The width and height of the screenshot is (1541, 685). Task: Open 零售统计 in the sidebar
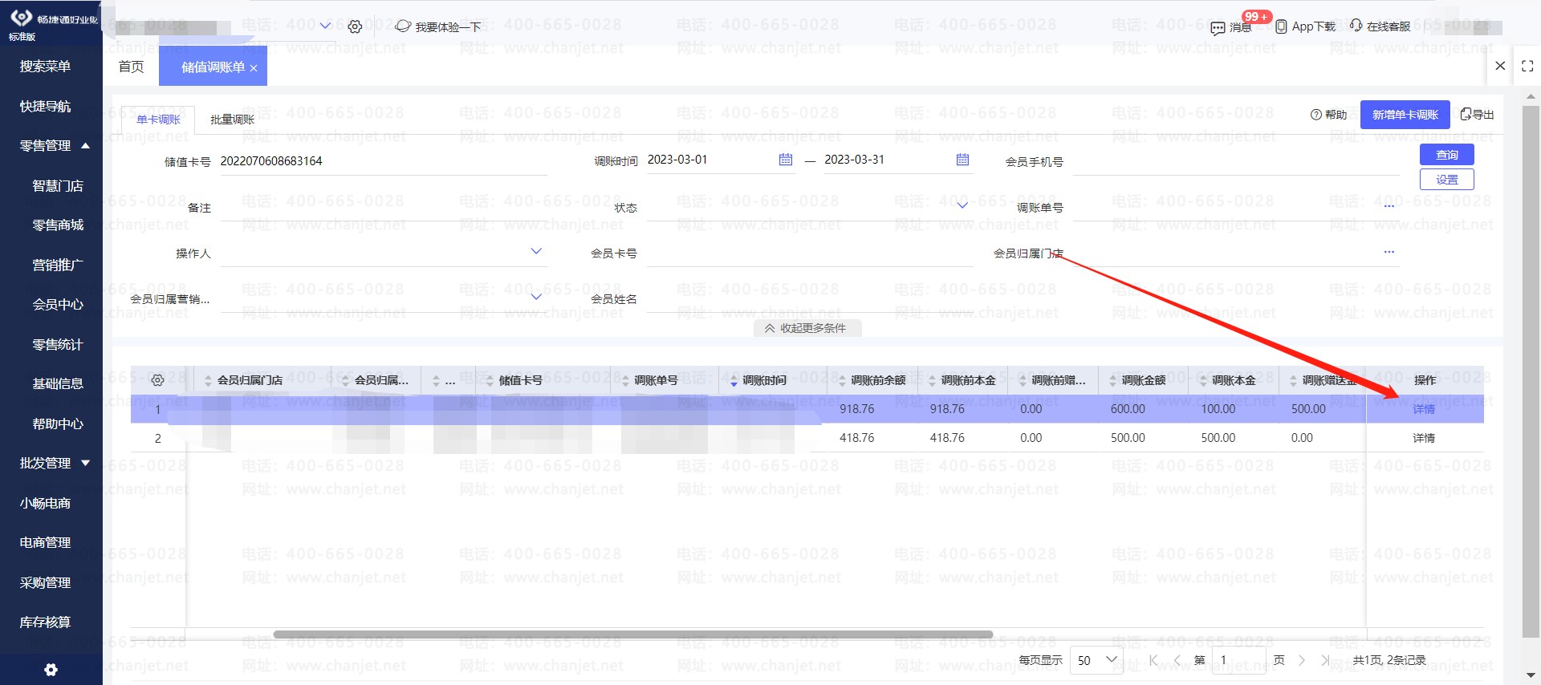pos(58,345)
